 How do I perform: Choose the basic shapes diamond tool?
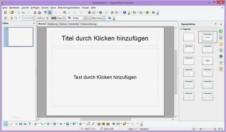point(48,124)
